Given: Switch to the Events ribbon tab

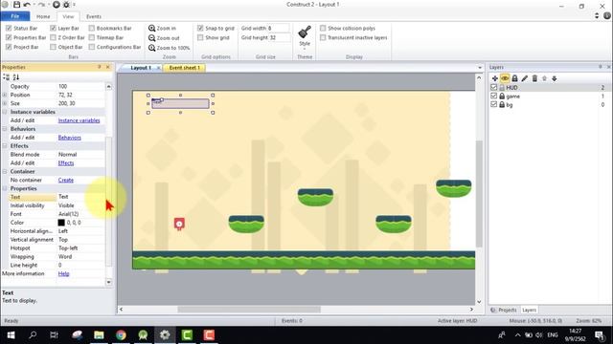Looking at the screenshot, I should (94, 16).
